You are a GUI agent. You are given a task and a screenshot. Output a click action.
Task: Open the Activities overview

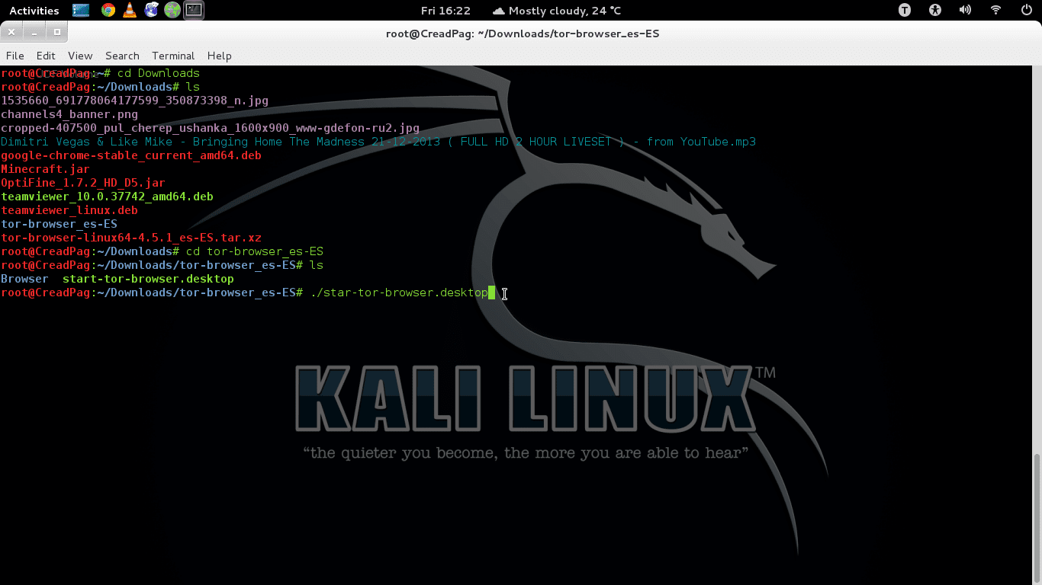click(x=34, y=11)
